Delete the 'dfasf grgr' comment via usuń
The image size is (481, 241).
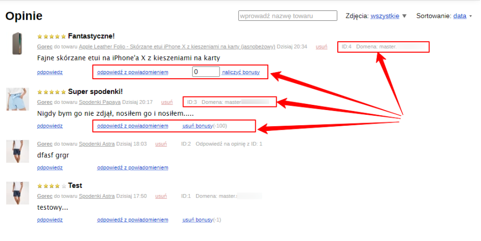[161, 144]
